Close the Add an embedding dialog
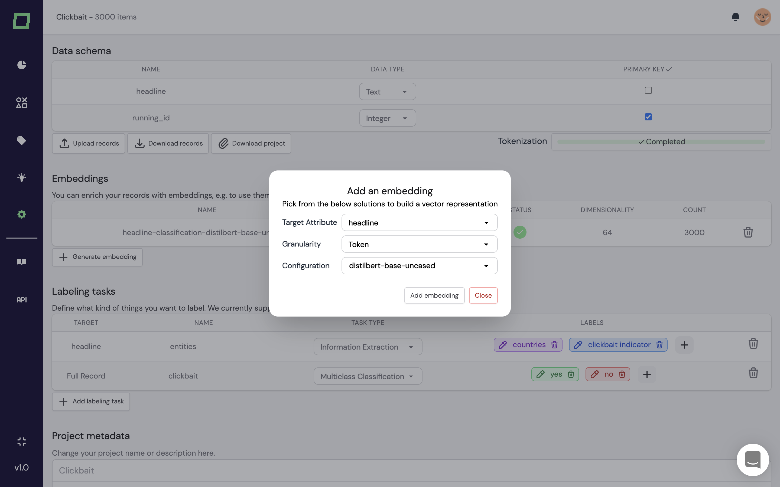This screenshot has width=780, height=487. coord(483,295)
